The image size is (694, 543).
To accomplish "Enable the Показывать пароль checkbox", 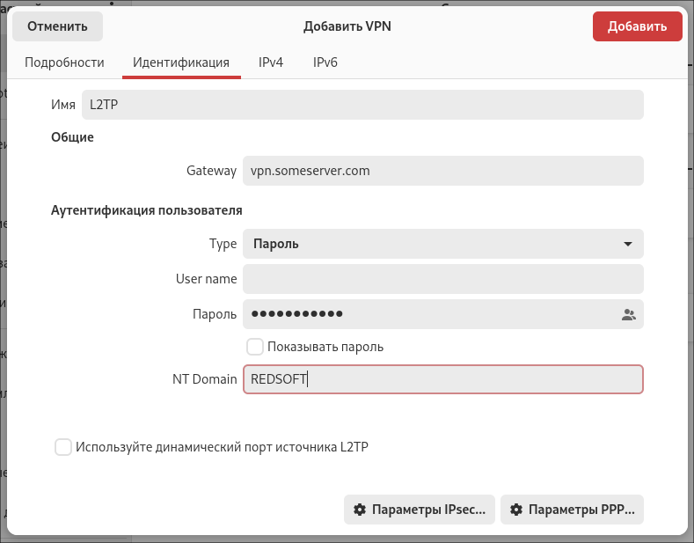I will 255,347.
